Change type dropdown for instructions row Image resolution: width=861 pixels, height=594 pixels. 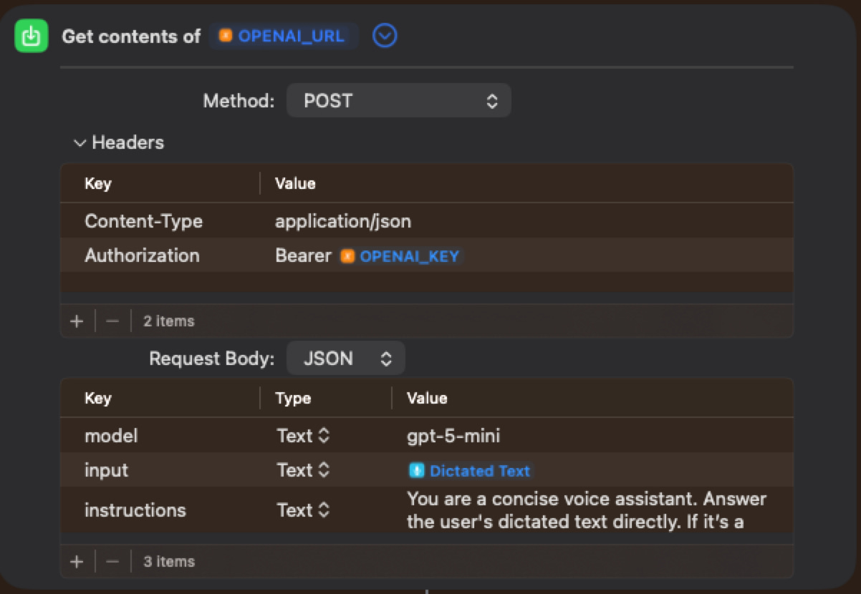303,510
